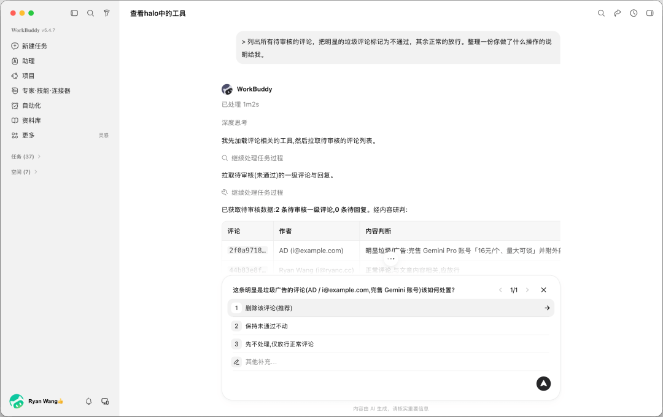Click the user message bubble about 待审核的评论
The width and height of the screenshot is (663, 417).
point(398,48)
